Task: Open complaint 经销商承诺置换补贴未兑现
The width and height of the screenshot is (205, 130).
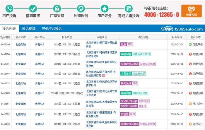Action: pyautogui.click(x=102, y=54)
